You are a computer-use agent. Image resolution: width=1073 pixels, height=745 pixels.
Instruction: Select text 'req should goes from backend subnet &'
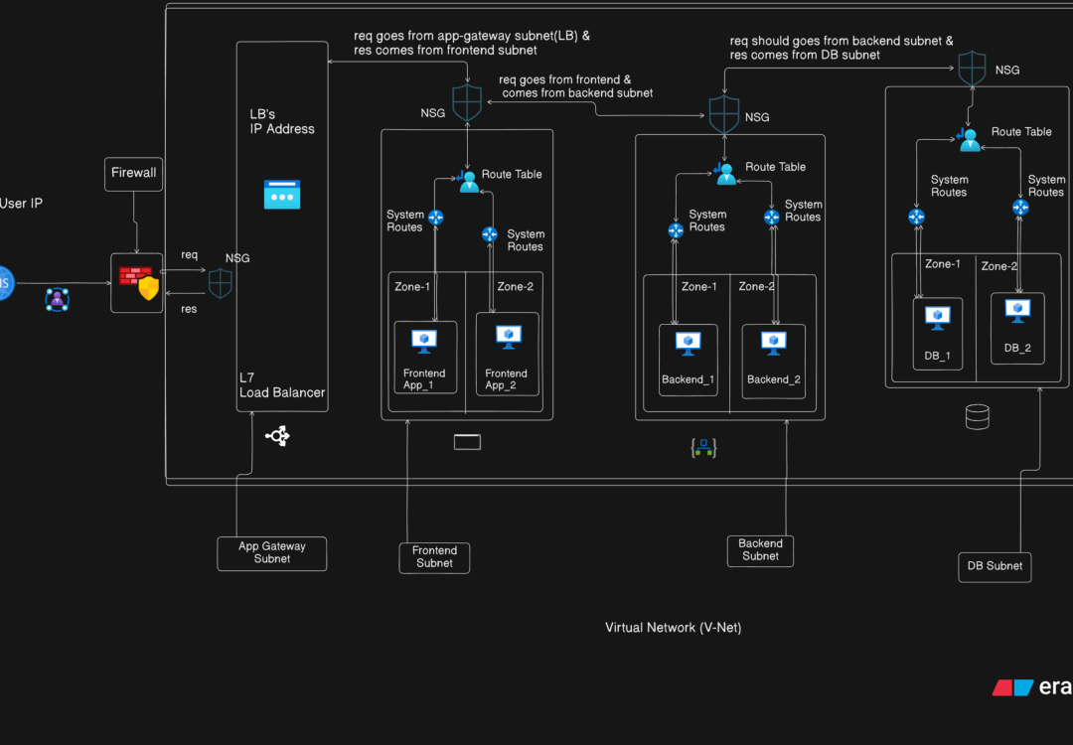pyautogui.click(x=842, y=41)
